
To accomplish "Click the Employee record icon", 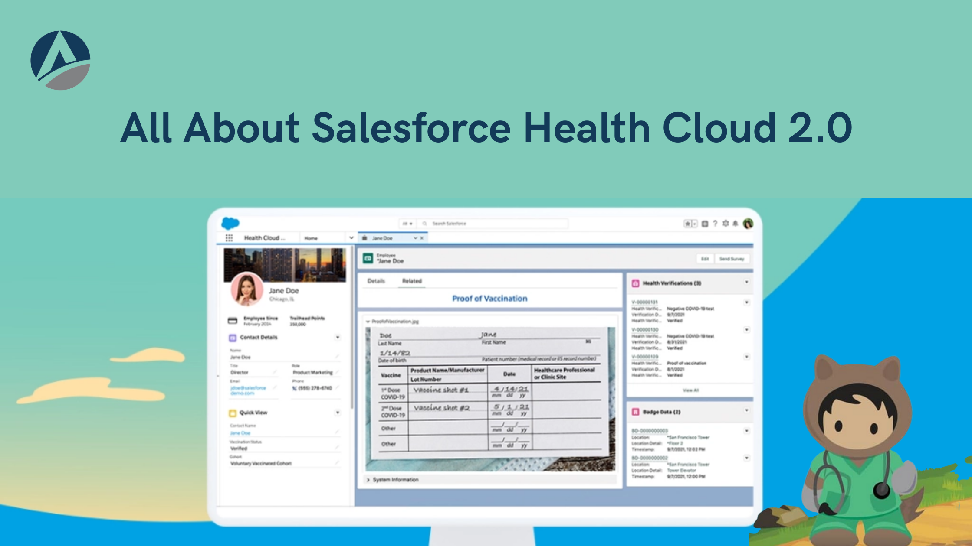I will click(x=368, y=258).
